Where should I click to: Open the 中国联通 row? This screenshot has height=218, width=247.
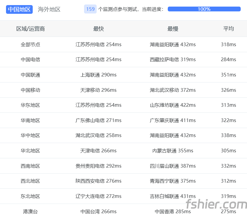(x=30, y=75)
